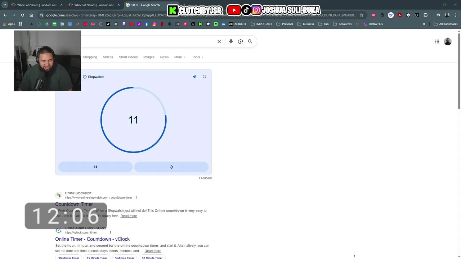This screenshot has height=259, width=461.
Task: Start voice search with the microphone icon
Action: [x=231, y=41]
